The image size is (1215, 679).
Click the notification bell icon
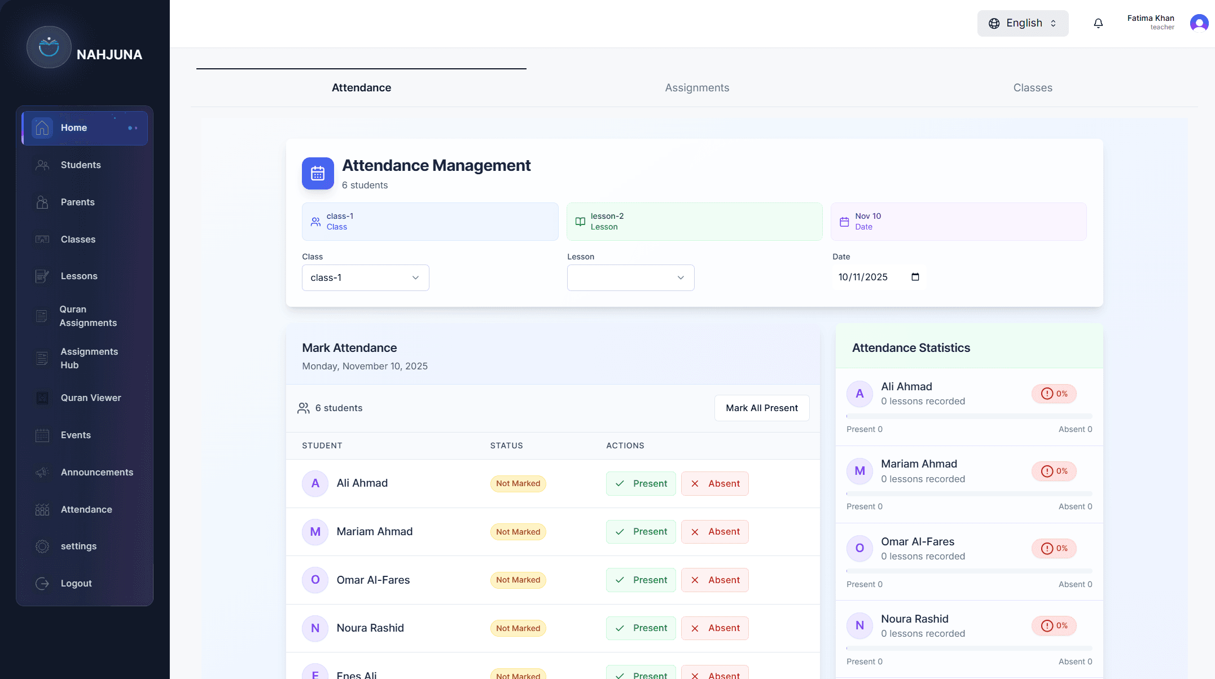coord(1098,23)
